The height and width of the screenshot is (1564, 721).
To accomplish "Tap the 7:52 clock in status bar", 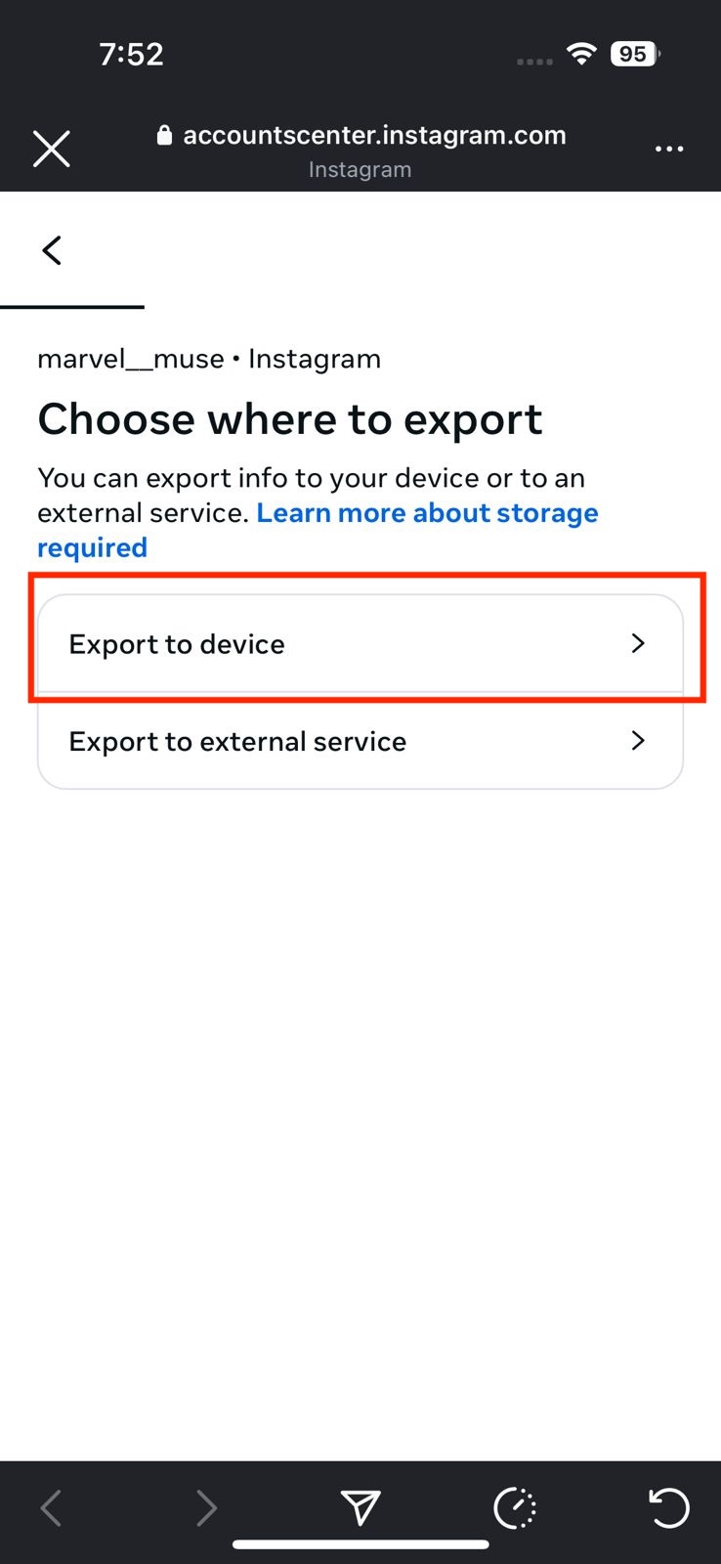I will click(131, 55).
